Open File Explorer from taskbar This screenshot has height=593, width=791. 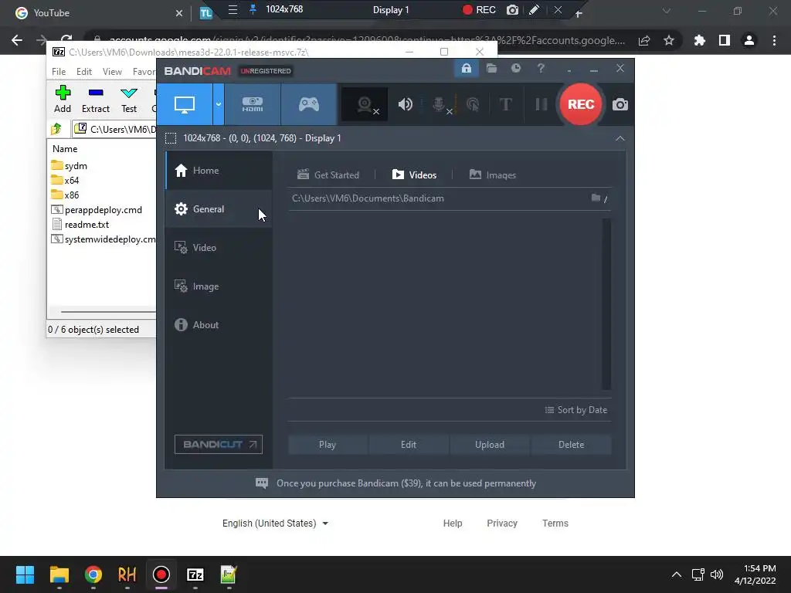pos(59,574)
